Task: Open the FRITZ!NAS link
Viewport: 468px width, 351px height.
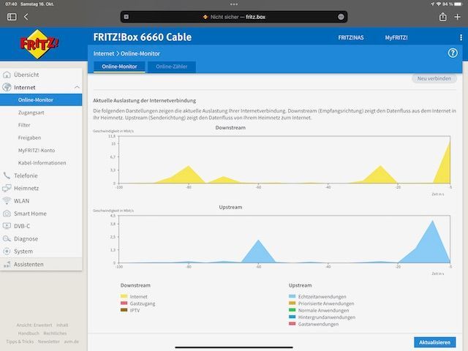Action: click(351, 37)
